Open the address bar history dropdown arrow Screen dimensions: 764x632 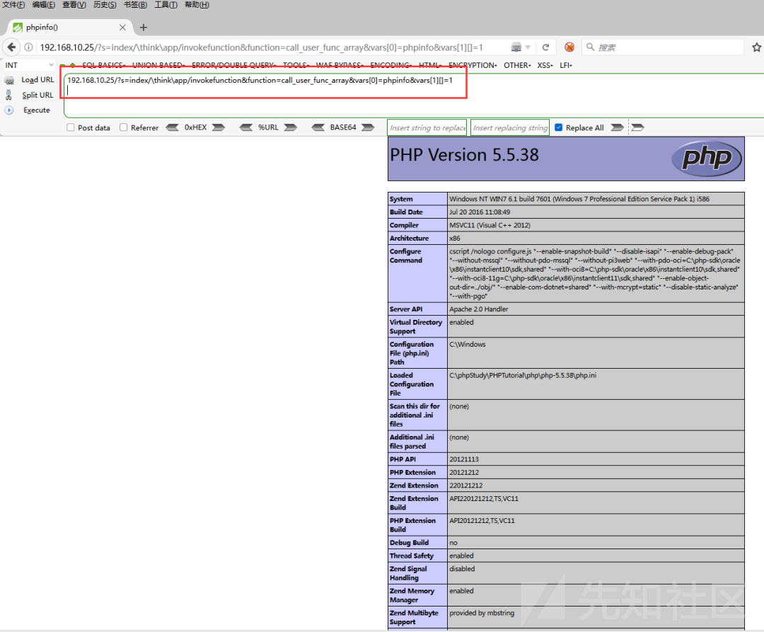tap(528, 47)
